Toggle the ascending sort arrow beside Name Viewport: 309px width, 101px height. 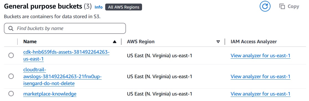coord(115,42)
